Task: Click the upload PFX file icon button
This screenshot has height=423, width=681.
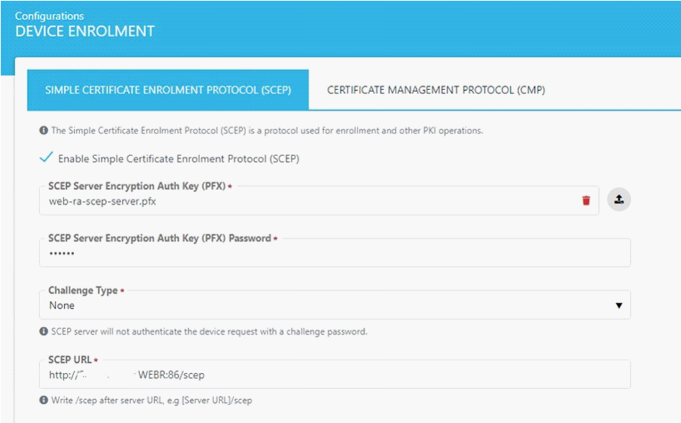Action: [x=619, y=199]
